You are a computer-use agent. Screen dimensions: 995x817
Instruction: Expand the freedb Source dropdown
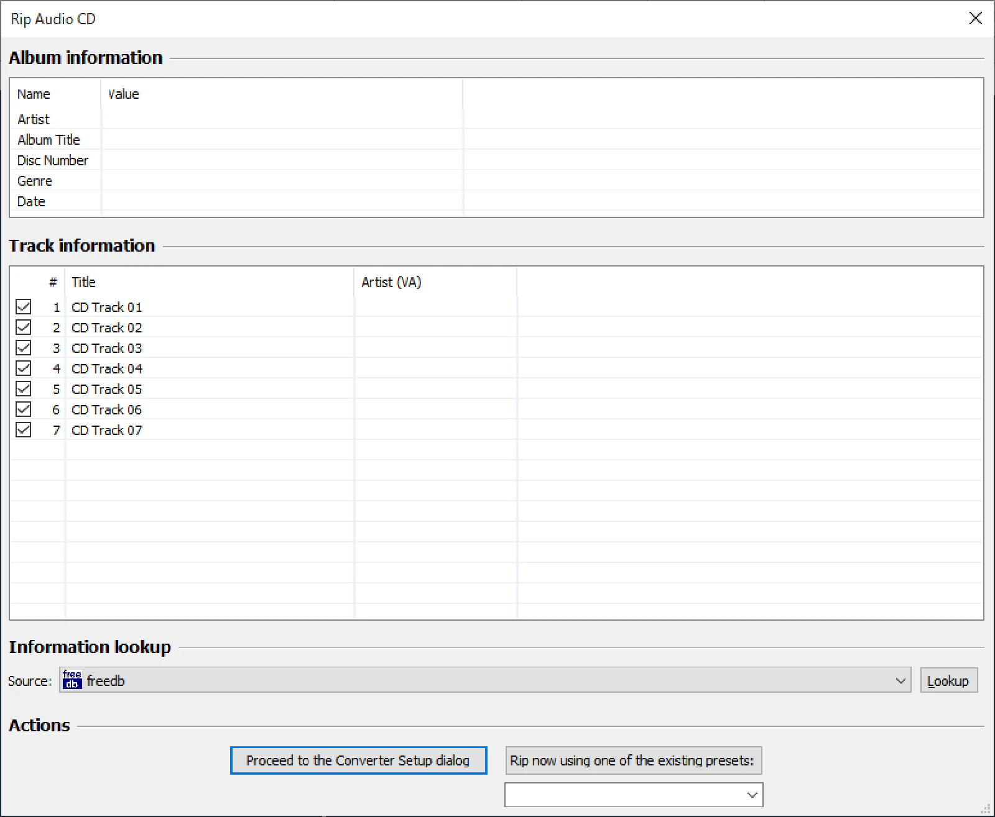(x=900, y=680)
